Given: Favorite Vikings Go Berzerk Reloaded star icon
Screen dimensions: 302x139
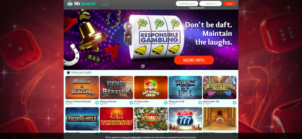Looking at the screenshot, I should point(97,103).
